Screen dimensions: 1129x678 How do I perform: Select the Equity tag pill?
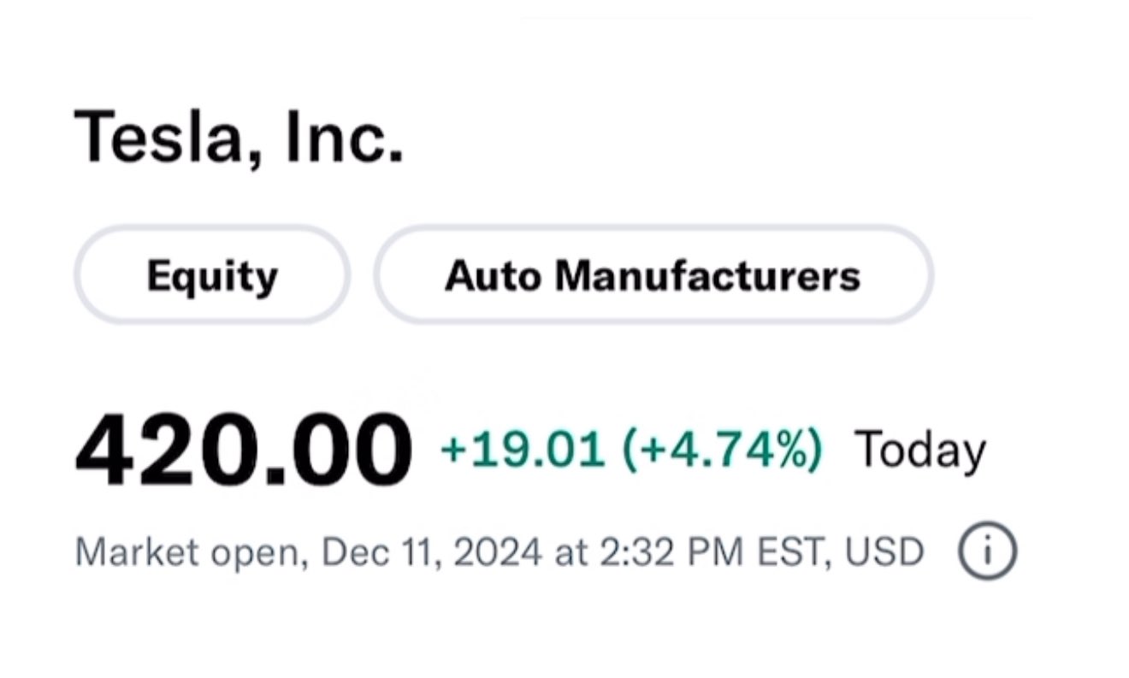pyautogui.click(x=212, y=275)
